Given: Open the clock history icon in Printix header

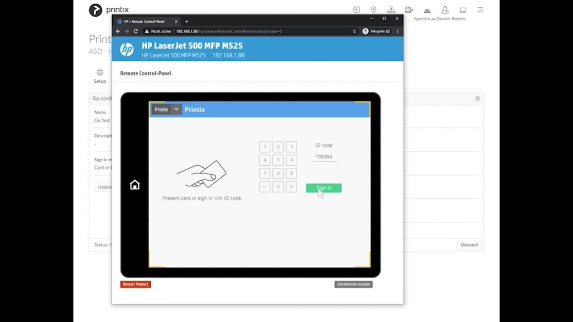Looking at the screenshot, I should point(356,10).
